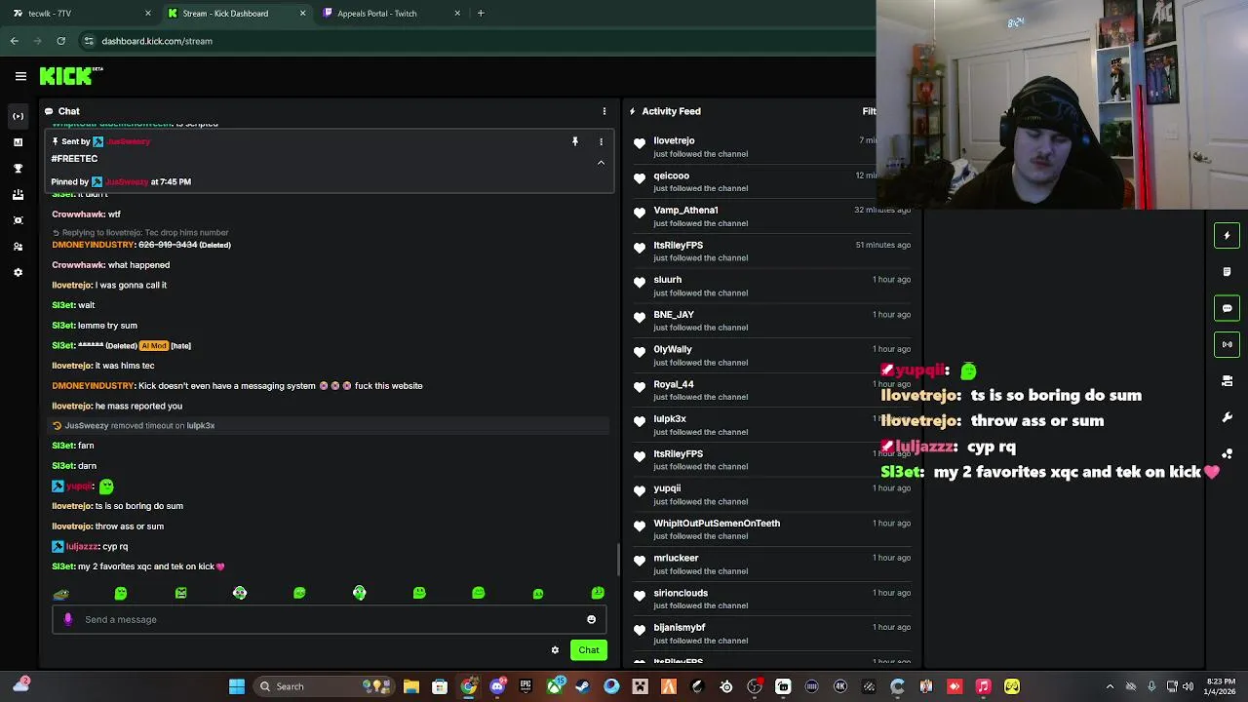The width and height of the screenshot is (1248, 702).
Task: Toggle microphone tray icon in taskbar
Action: pyautogui.click(x=1151, y=686)
